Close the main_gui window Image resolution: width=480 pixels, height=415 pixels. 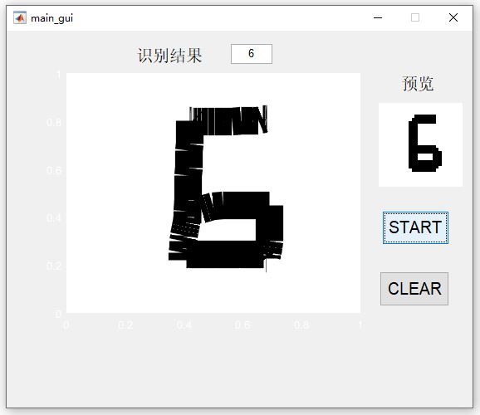[x=453, y=17]
